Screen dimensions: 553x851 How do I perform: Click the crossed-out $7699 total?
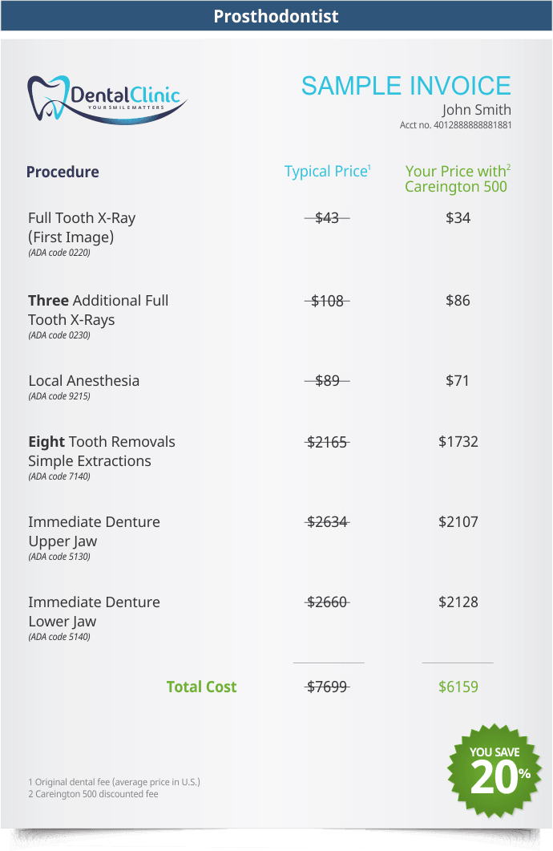[328, 687]
